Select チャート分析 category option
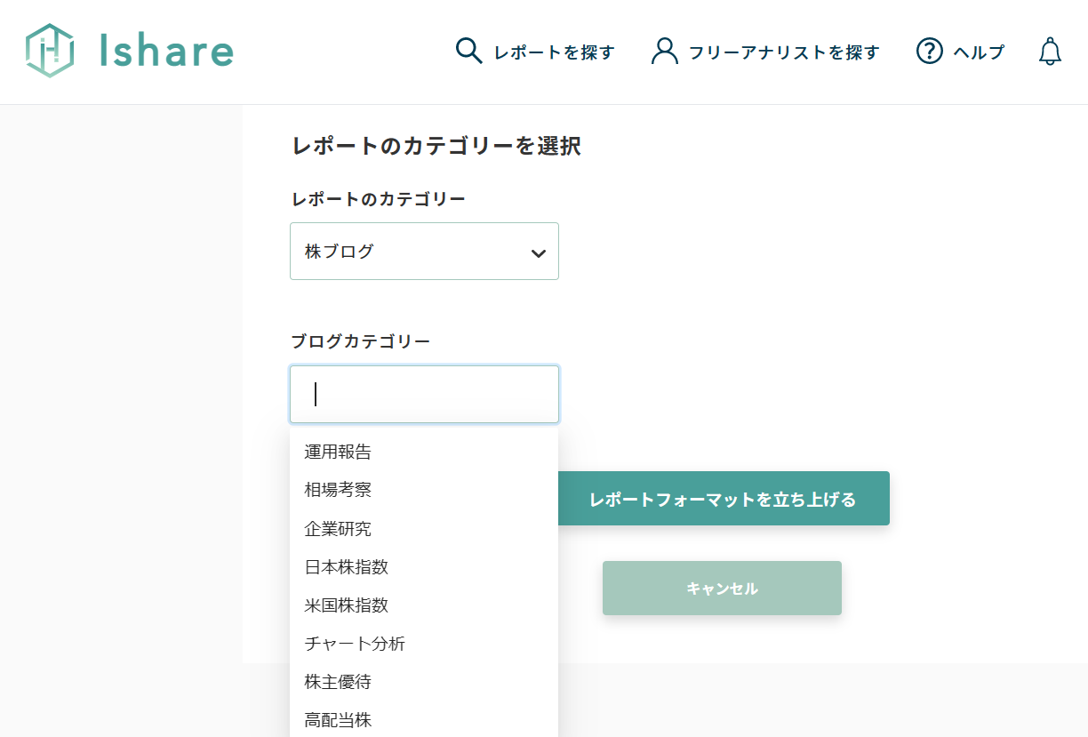This screenshot has height=737, width=1088. (x=355, y=644)
